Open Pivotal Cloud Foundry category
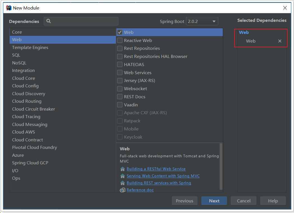This screenshot has height=213, width=294. coord(63,147)
